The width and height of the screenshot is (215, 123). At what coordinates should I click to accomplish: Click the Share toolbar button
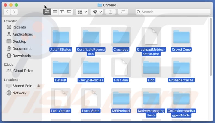pos(110,12)
